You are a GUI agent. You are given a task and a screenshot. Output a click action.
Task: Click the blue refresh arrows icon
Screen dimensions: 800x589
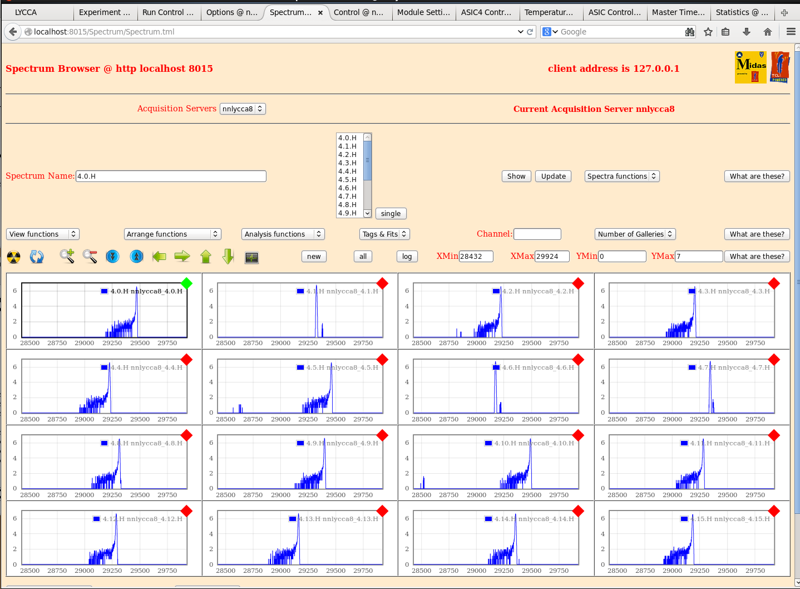point(37,257)
